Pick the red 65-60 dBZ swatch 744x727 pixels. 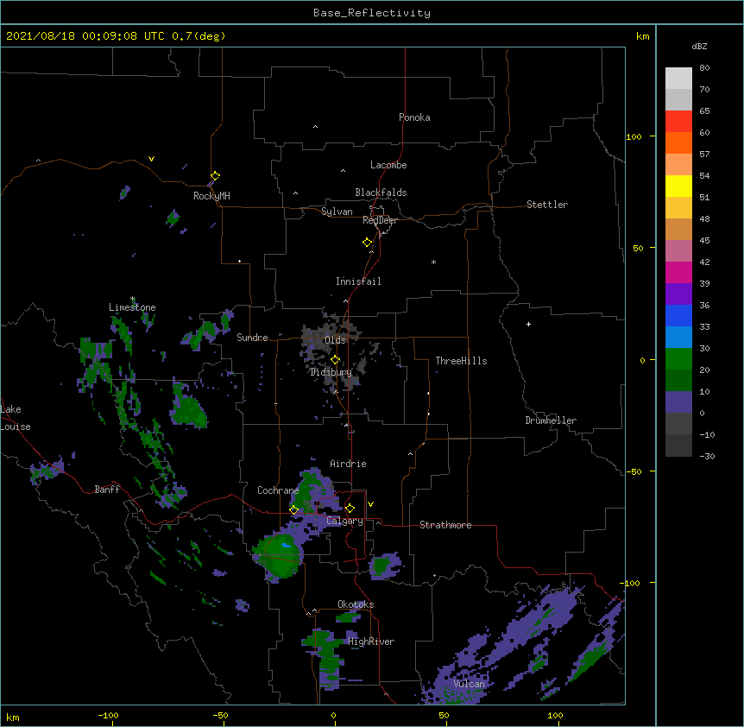coord(678,122)
